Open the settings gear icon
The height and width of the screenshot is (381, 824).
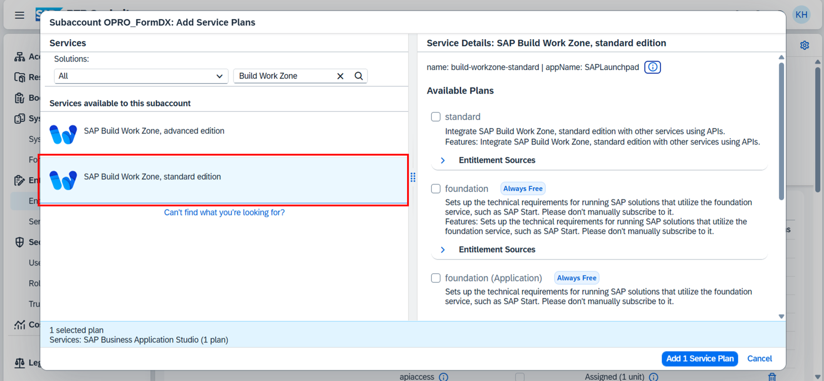(805, 45)
